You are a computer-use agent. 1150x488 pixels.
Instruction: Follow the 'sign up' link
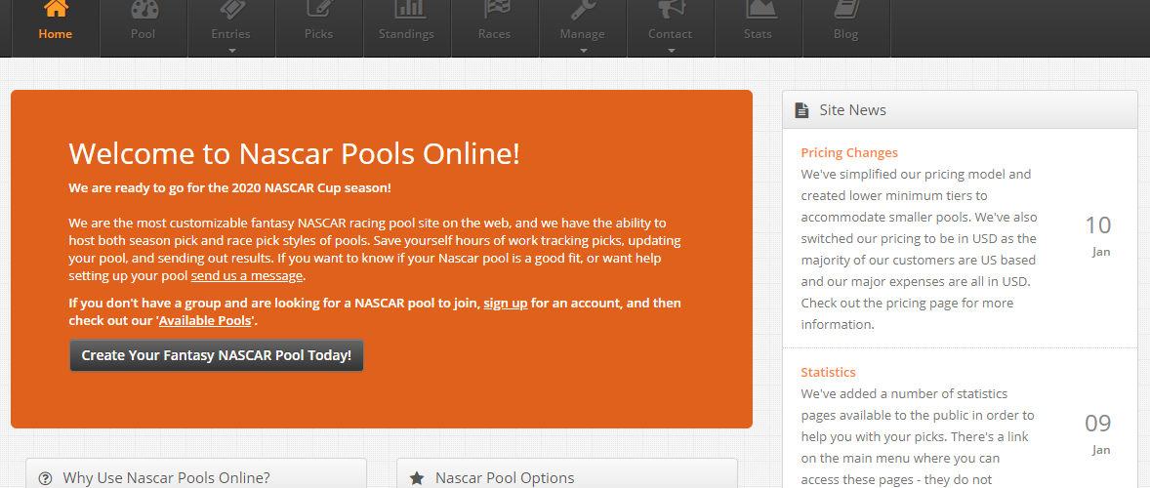click(506, 303)
